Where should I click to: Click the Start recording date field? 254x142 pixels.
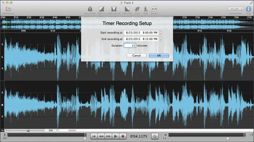tap(133, 33)
